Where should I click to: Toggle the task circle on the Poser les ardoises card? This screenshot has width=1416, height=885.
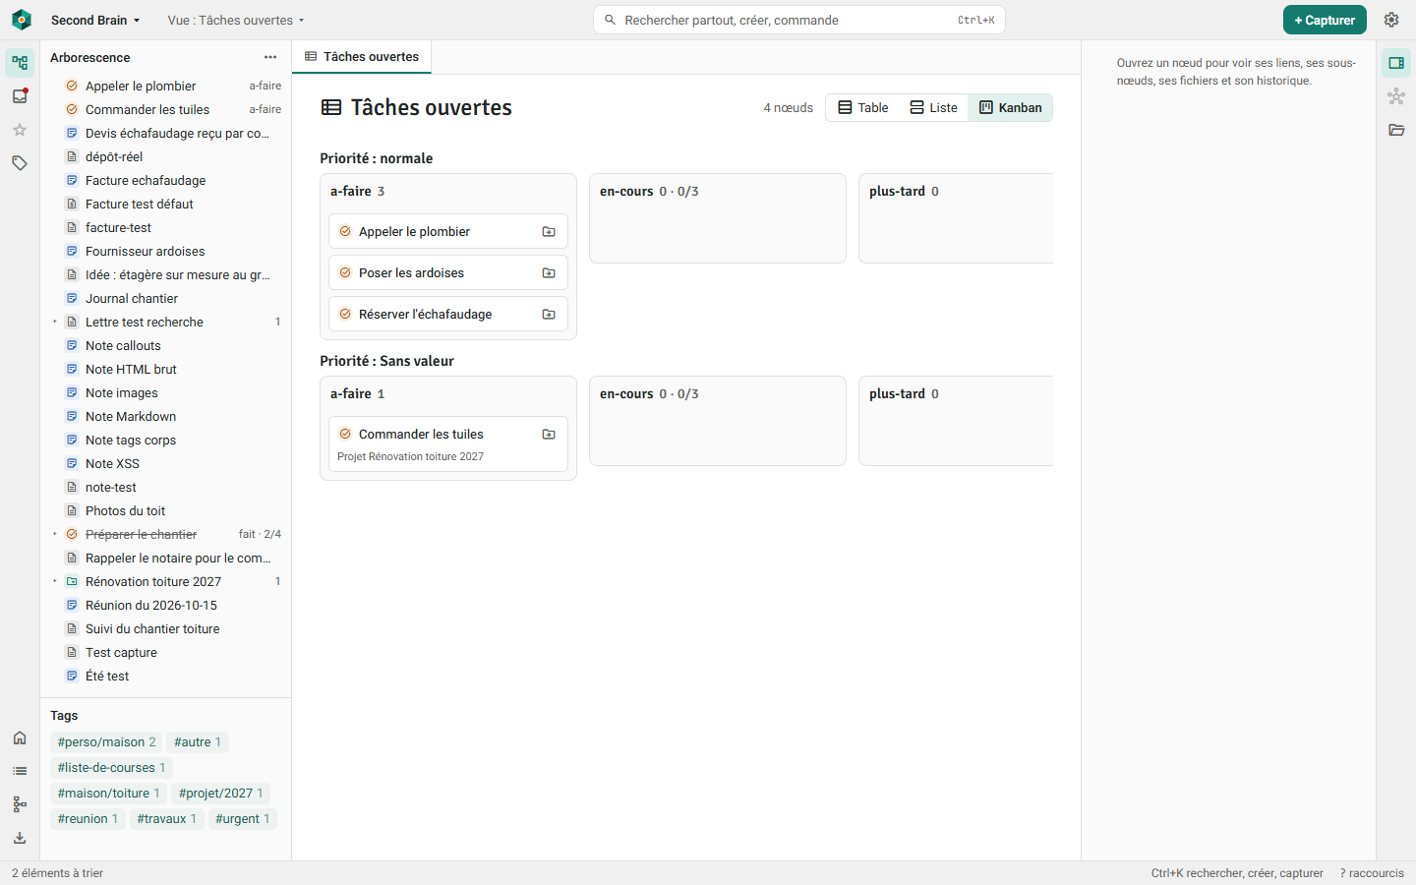(345, 273)
